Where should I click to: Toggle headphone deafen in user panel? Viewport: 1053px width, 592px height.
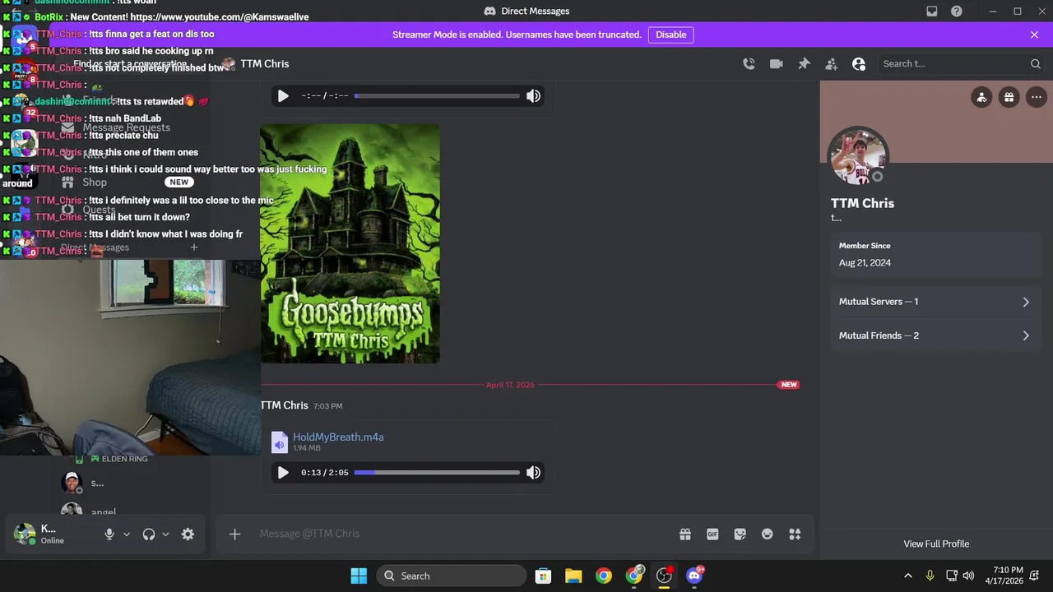coord(148,534)
